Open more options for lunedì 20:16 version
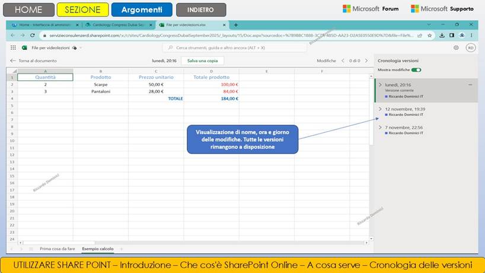This screenshot has height=273, width=485. click(x=470, y=84)
